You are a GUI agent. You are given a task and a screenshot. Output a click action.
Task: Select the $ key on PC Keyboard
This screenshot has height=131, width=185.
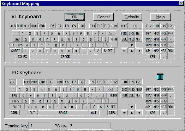coord(101,107)
